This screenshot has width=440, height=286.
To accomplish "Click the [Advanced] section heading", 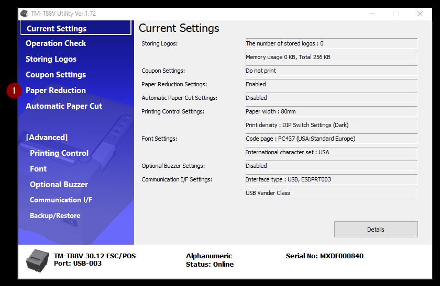I will click(47, 138).
